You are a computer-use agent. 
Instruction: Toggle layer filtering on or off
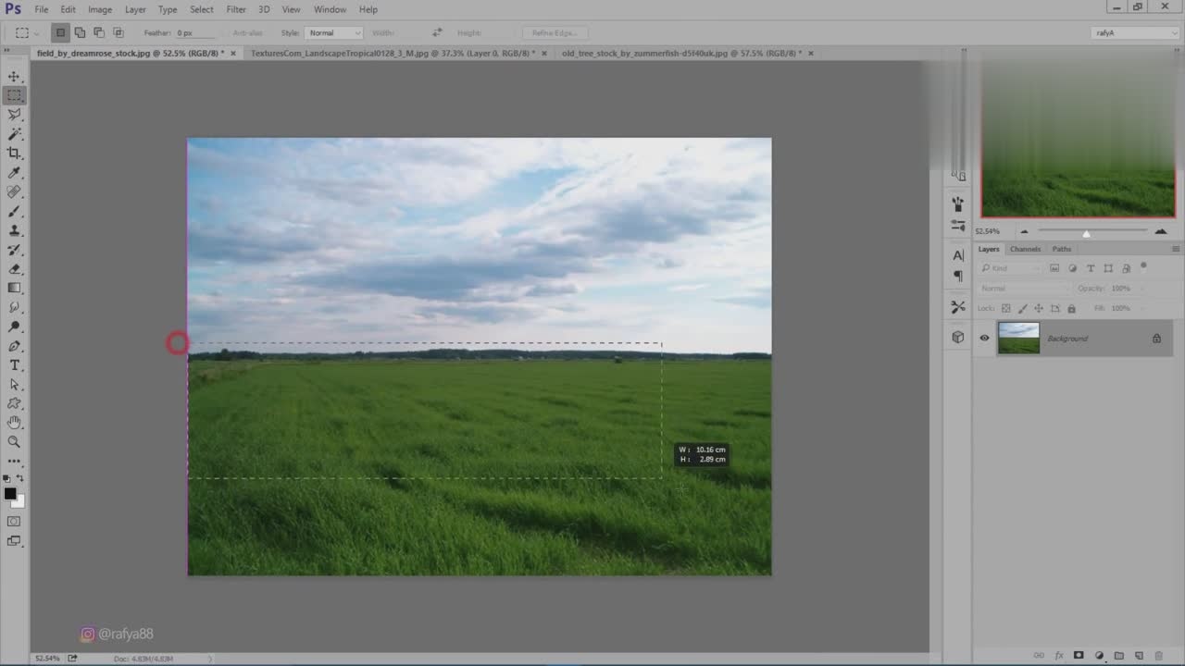pos(1144,267)
